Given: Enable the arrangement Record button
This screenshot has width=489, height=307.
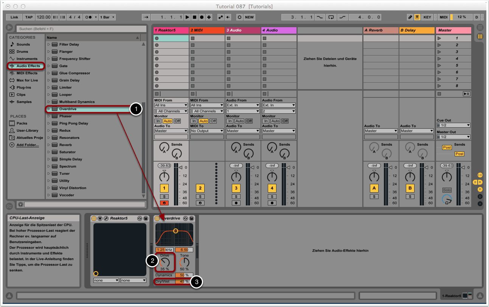Looking at the screenshot, I should [x=202, y=17].
